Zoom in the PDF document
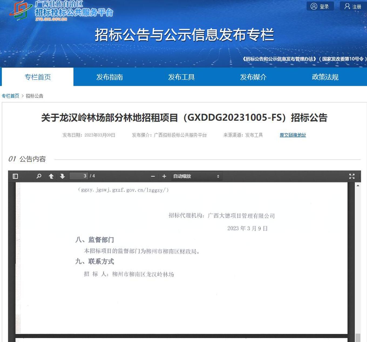Screen dimensions: 367x342 pyautogui.click(x=164, y=176)
